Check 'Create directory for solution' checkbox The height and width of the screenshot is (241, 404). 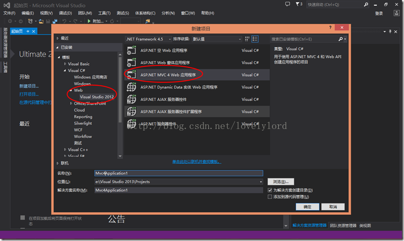(270, 190)
